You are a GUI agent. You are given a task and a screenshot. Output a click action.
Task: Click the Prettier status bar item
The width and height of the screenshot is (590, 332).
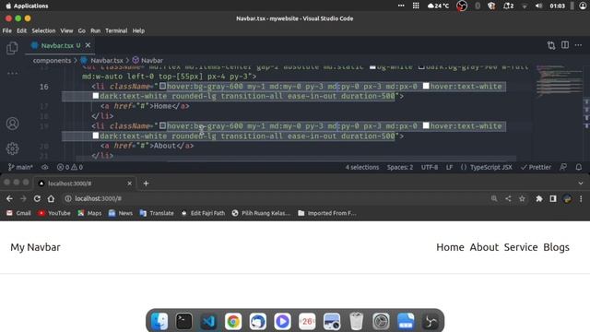(x=536, y=167)
